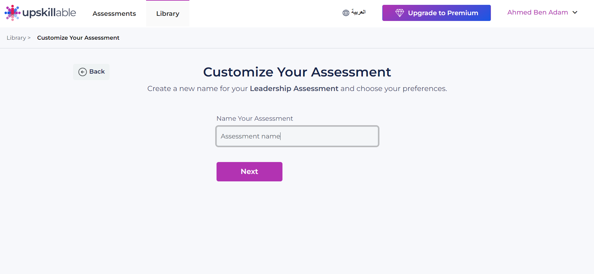Click the Customize Your Assessment breadcrumb
594x274 pixels.
coord(78,38)
